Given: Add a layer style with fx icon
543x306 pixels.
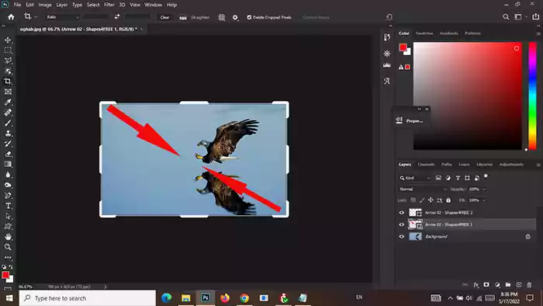Looking at the screenshot, I should [476, 285].
